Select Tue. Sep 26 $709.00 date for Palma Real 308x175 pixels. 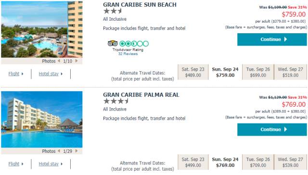point(258,162)
